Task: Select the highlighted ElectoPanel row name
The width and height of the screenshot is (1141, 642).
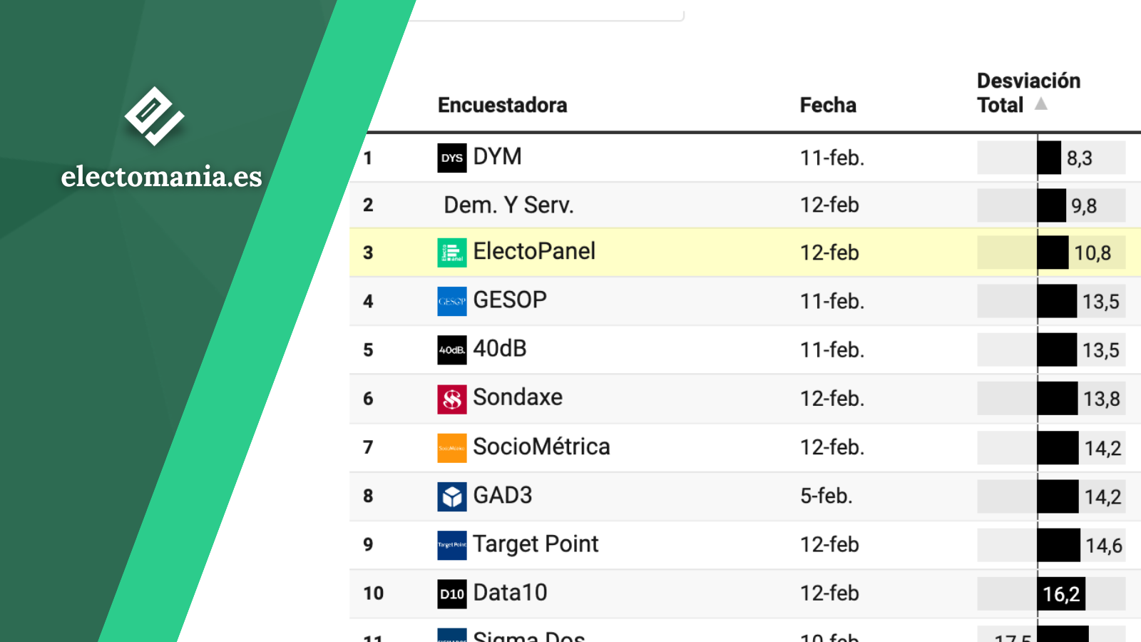Action: click(534, 251)
